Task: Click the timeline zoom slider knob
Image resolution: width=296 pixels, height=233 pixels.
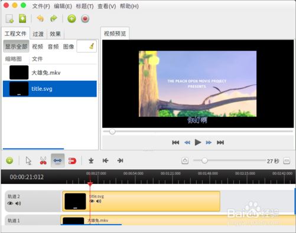Action: (x=205, y=160)
